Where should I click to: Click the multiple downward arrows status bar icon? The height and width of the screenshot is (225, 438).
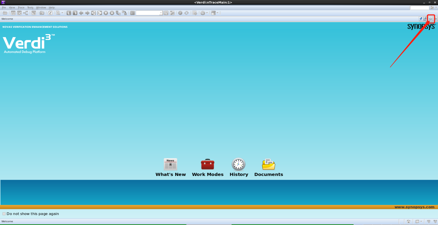pos(435,221)
